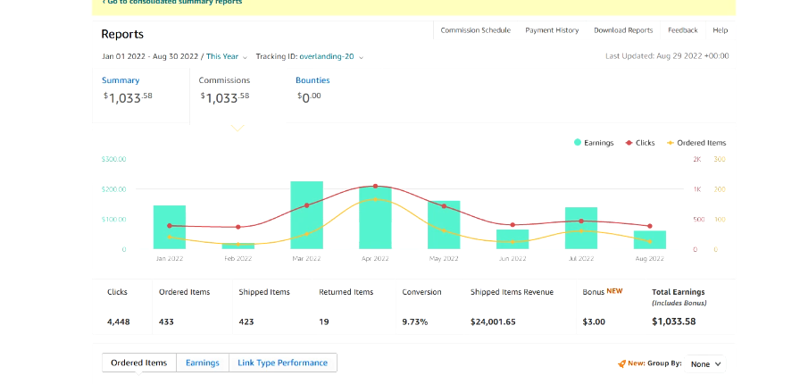Image resolution: width=800 pixels, height=384 pixels.
Task: Click the Shipped Items value 423
Action: click(246, 322)
